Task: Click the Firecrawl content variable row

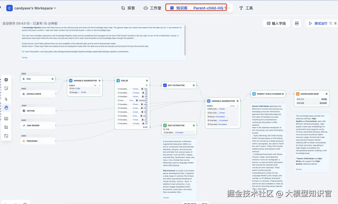Action: [223, 124]
